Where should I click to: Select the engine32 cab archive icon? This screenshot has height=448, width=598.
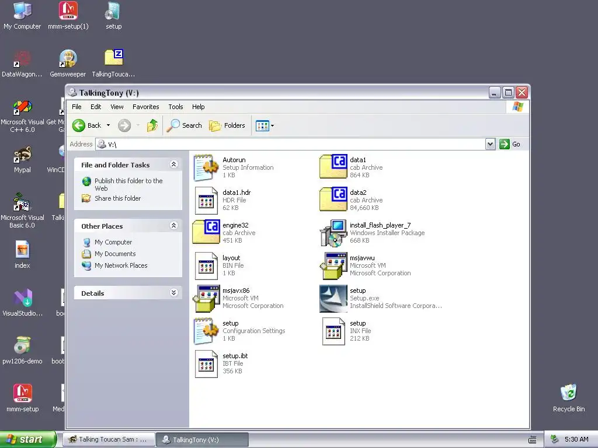tap(206, 232)
